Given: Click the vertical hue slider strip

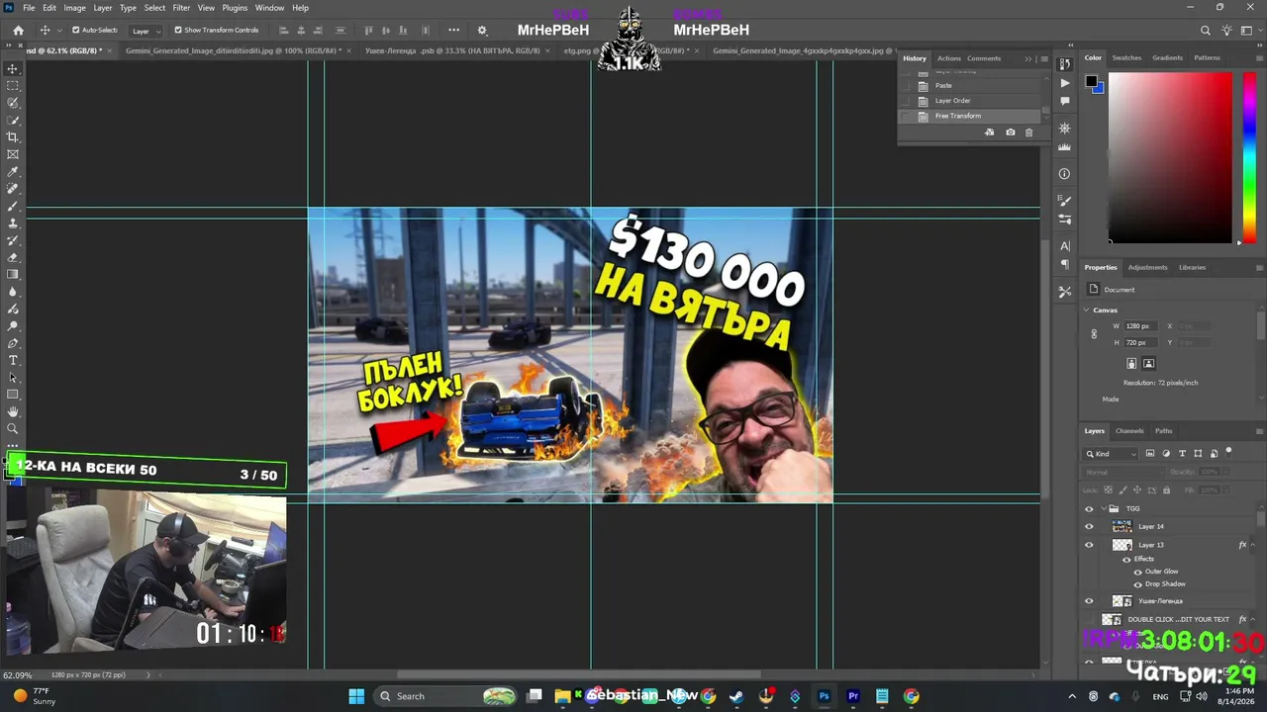Looking at the screenshot, I should [1249, 157].
